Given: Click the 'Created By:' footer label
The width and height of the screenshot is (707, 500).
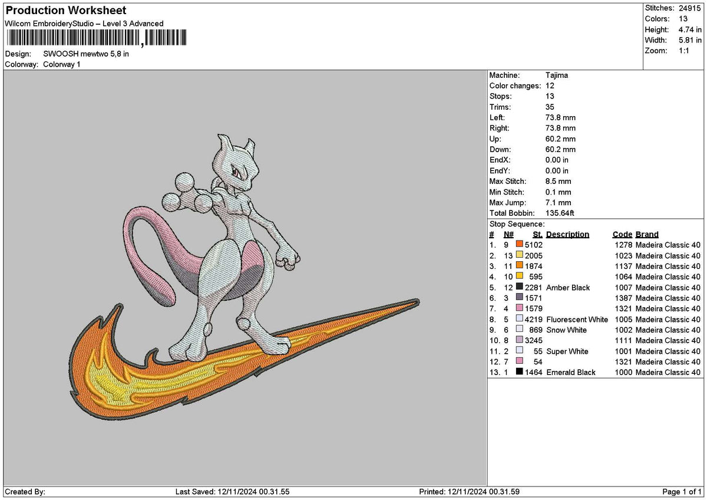Looking at the screenshot, I should [25, 492].
